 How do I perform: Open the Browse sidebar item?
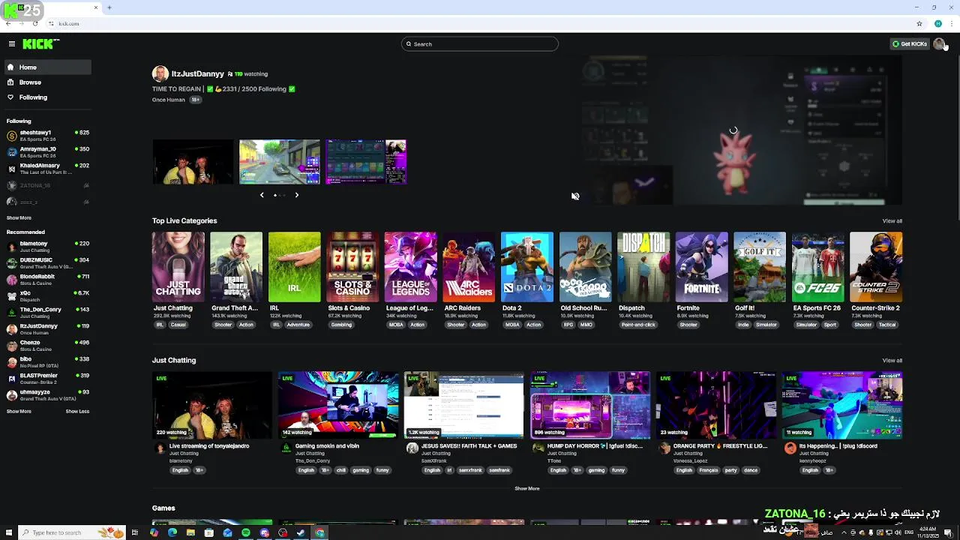(x=46, y=82)
